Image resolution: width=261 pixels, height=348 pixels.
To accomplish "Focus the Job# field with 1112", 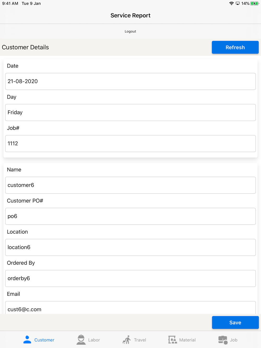I will point(130,143).
